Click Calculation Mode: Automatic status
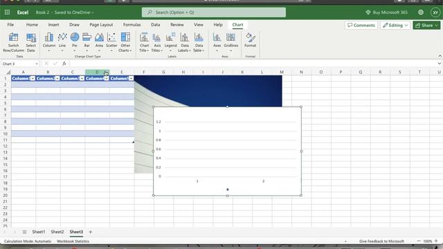The image size is (443, 249). pos(28,241)
